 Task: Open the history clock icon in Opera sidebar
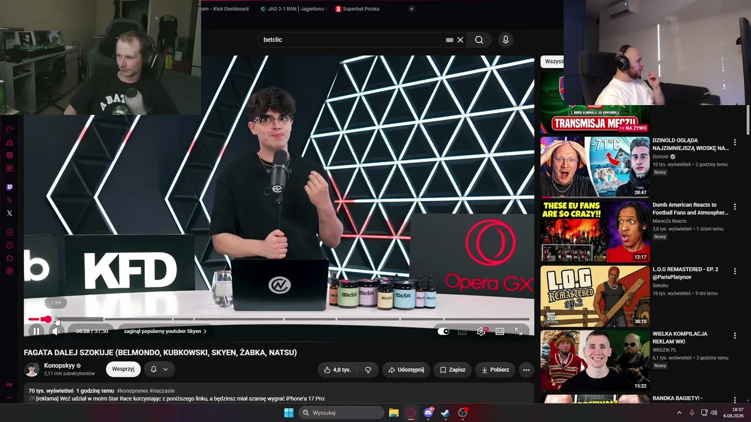pyautogui.click(x=9, y=246)
